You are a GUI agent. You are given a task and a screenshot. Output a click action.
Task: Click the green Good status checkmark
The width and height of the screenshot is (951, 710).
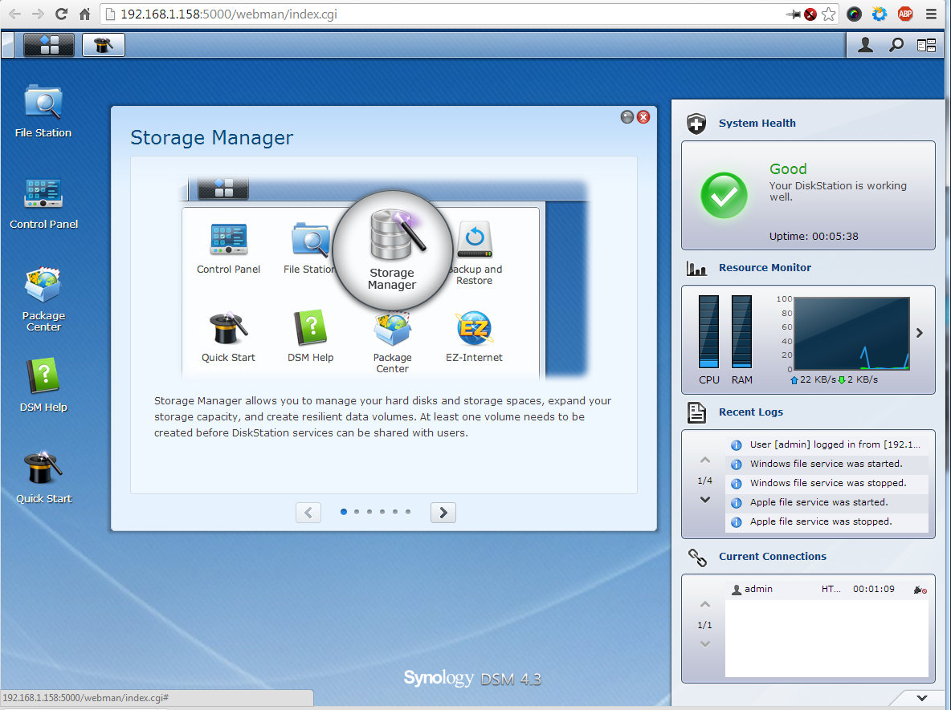pos(724,196)
